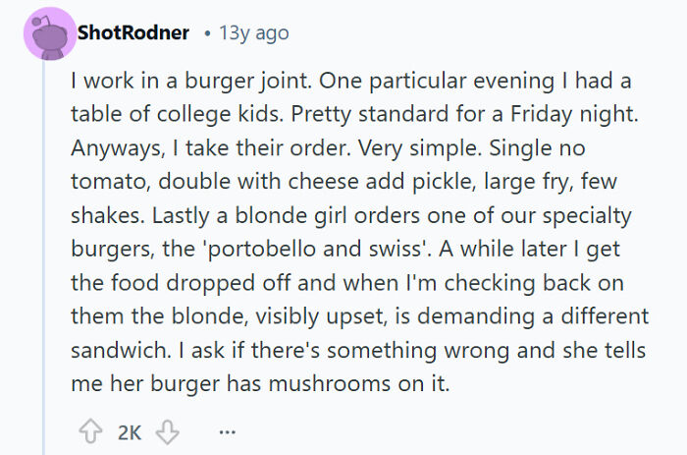
Task: Click the word "shakes" in the comment
Action: [x=100, y=215]
